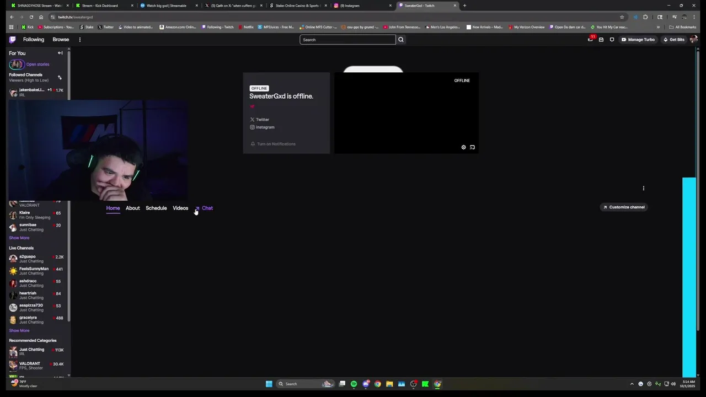The height and width of the screenshot is (397, 706).
Task: Expand hidden bookmarks chevron
Action: pyautogui.click(x=658, y=27)
